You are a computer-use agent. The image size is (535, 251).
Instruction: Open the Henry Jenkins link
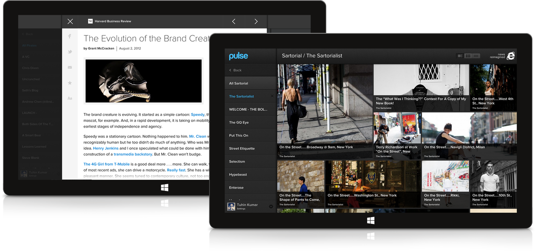(106, 148)
